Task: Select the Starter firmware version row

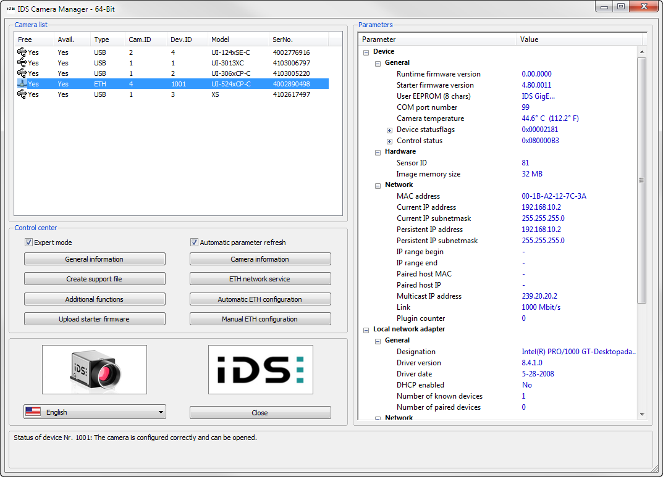Action: pyautogui.click(x=497, y=85)
